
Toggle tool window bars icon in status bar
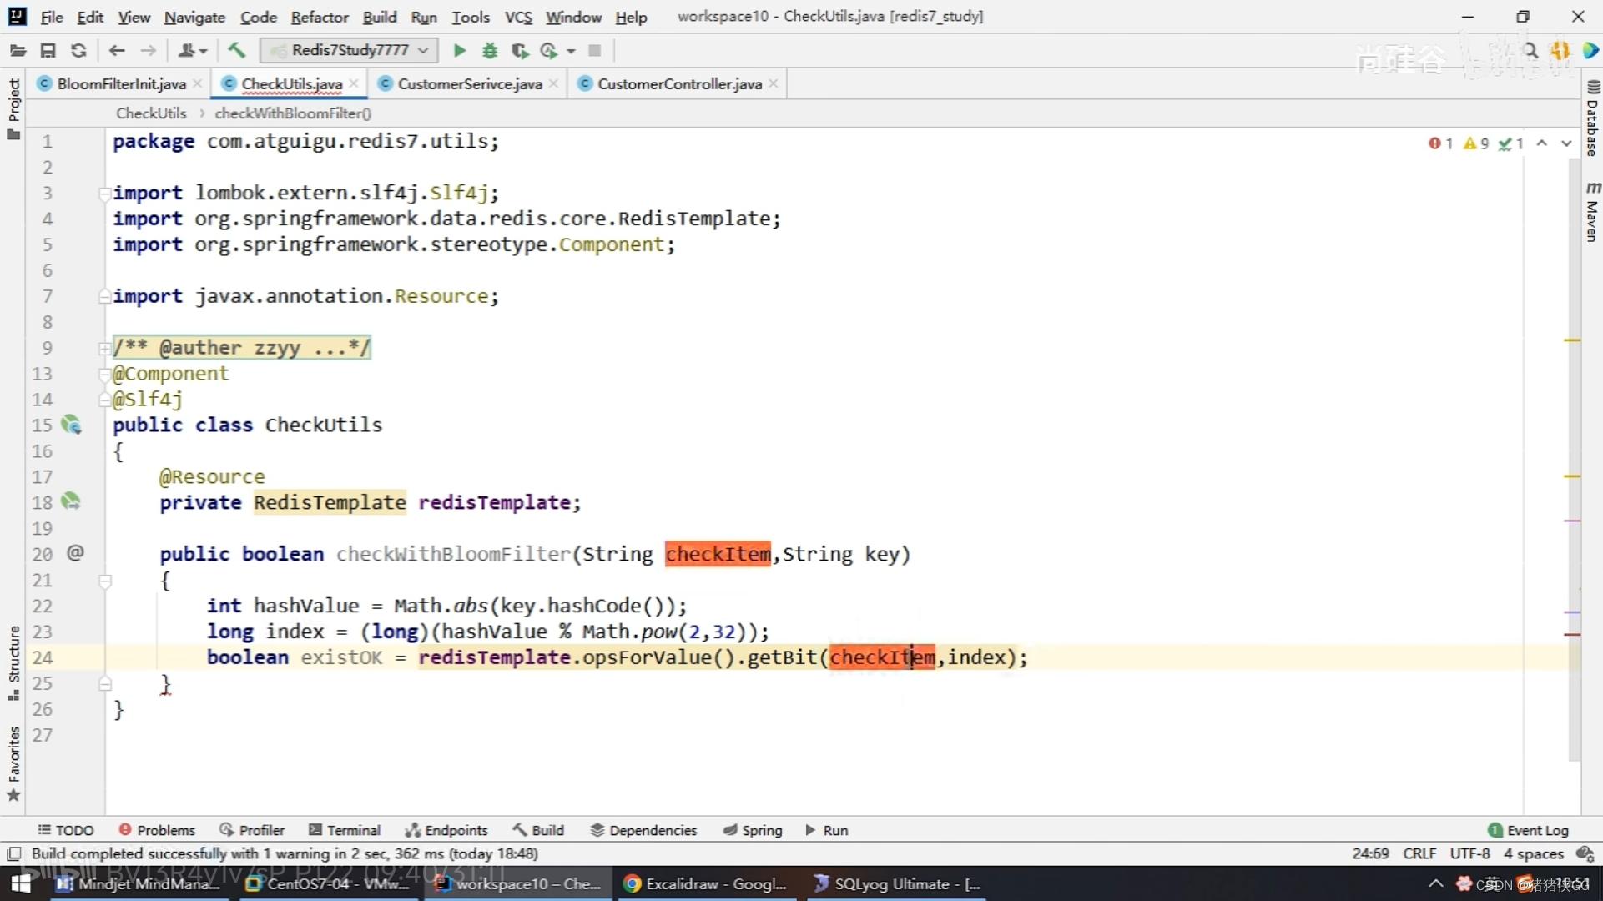(13, 853)
